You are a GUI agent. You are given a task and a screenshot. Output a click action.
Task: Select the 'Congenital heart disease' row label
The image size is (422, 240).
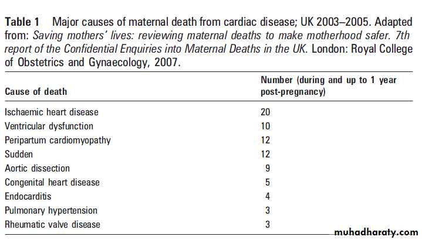coord(52,183)
